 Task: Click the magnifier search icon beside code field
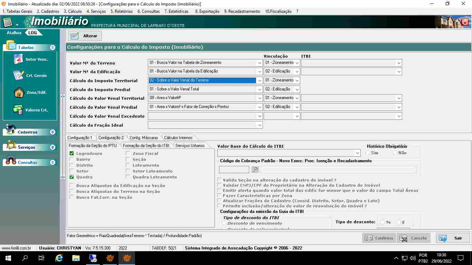pos(255,169)
